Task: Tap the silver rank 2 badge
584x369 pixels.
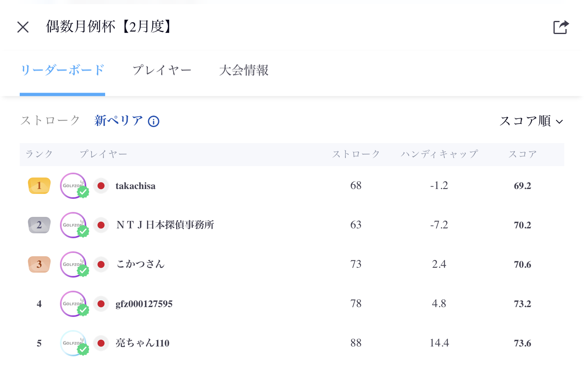Action: pos(39,225)
